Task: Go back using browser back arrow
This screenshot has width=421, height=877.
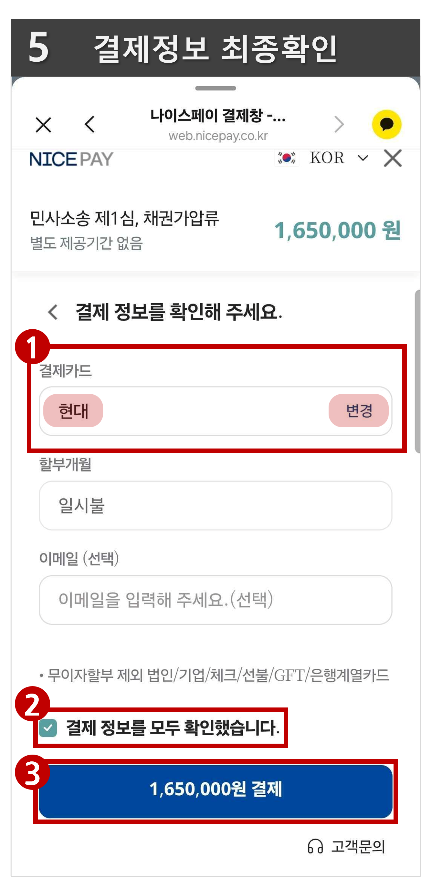Action: point(89,124)
